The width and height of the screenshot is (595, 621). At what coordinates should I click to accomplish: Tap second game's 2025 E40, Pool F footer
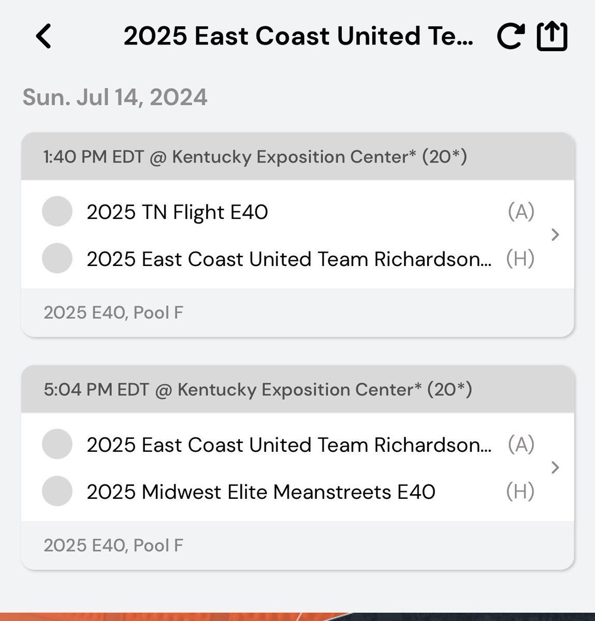point(298,545)
